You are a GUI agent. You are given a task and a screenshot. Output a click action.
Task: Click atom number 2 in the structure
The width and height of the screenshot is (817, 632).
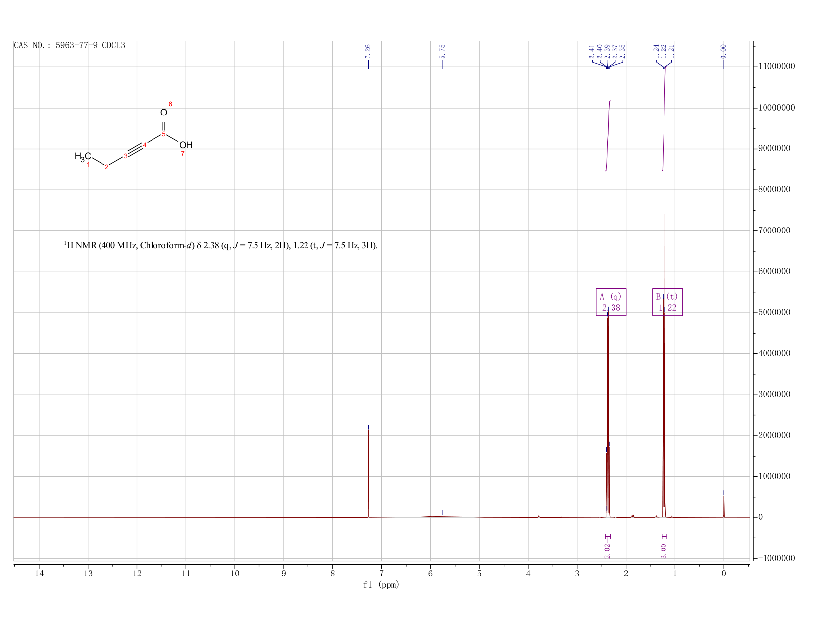pyautogui.click(x=106, y=167)
